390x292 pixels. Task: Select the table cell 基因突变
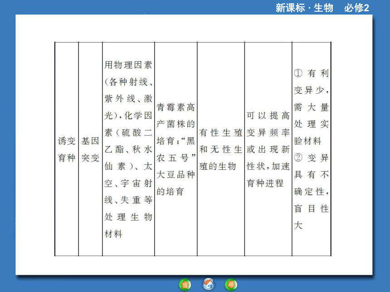point(90,149)
